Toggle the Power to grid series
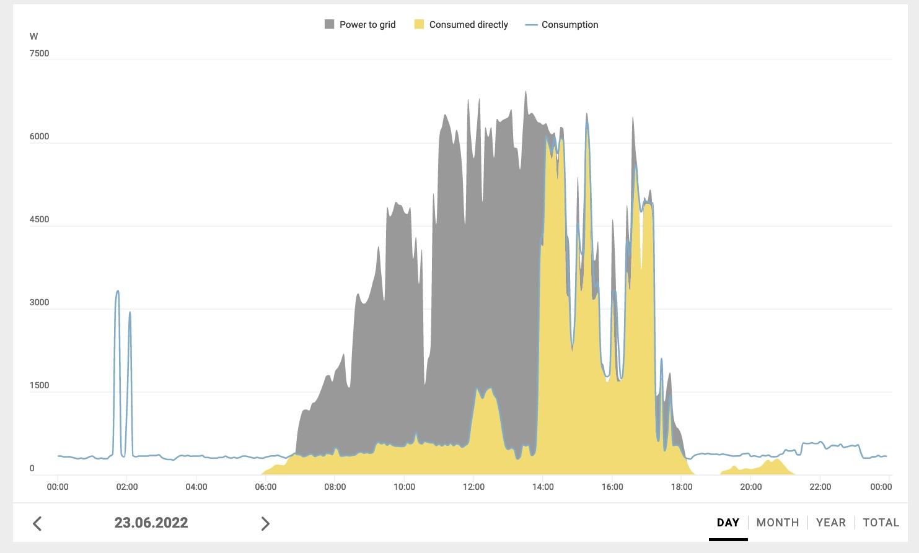Image resolution: width=919 pixels, height=553 pixels. point(360,25)
